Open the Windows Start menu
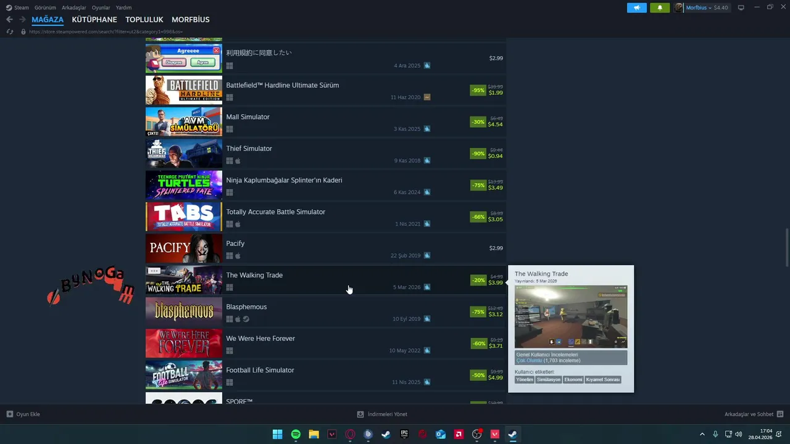 tap(278, 434)
